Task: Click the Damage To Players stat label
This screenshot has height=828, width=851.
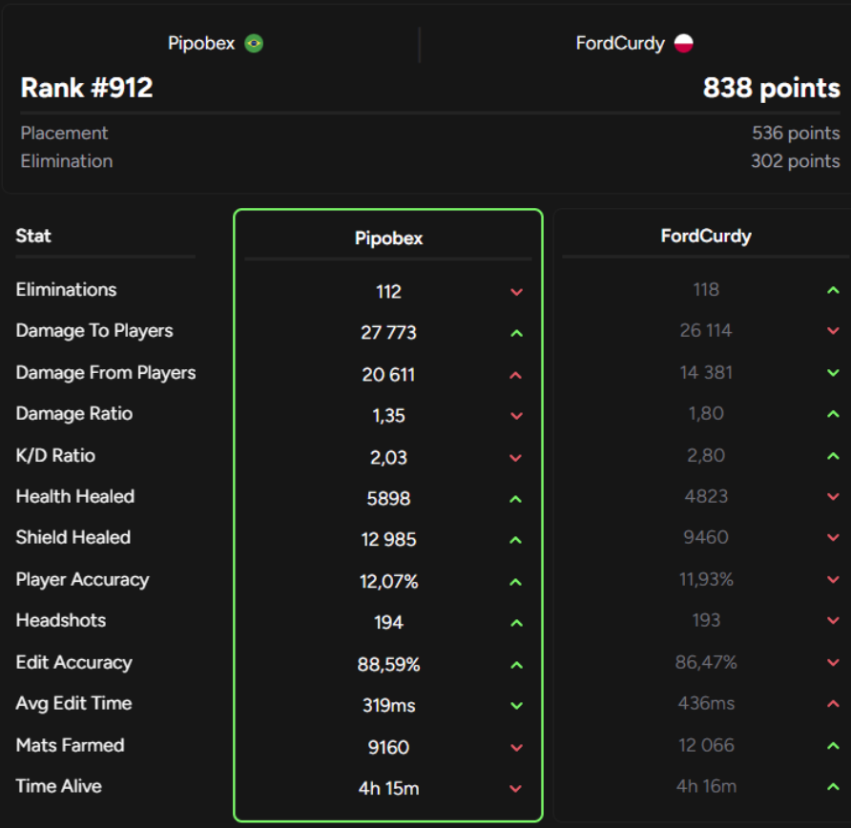Action: [94, 331]
